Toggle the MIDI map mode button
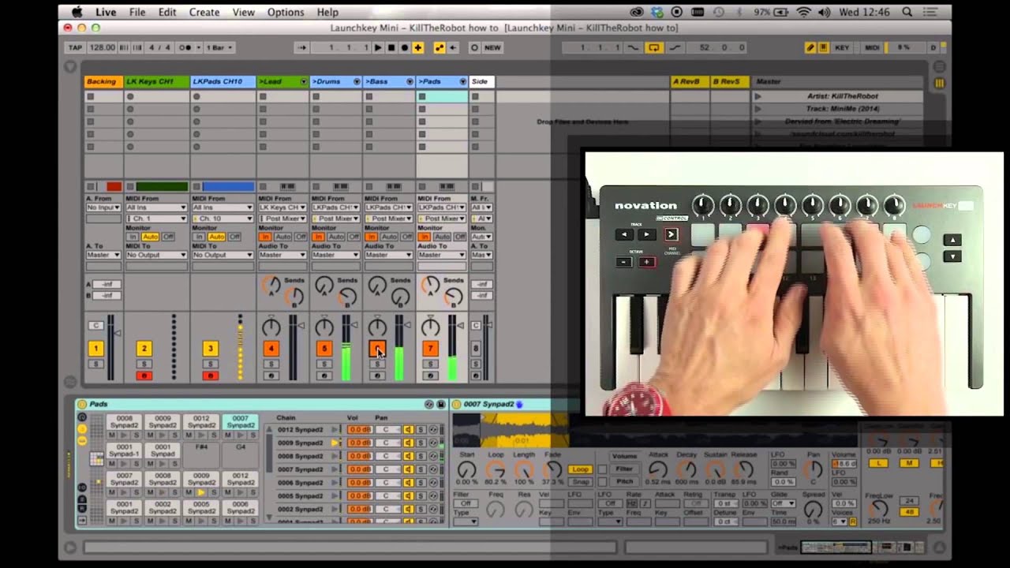The height and width of the screenshot is (568, 1010). [872, 47]
